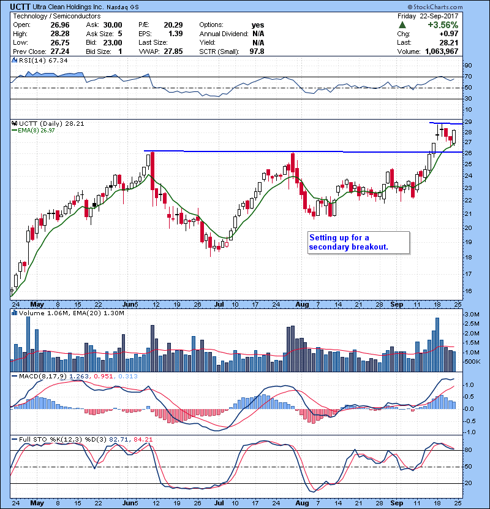Viewport: 490px width, 509px height.
Task: Click the P/E value 20.29
Action: (173, 25)
